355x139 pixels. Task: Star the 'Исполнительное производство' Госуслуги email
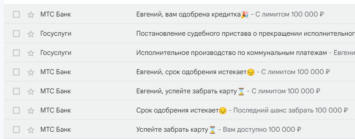(x=31, y=53)
